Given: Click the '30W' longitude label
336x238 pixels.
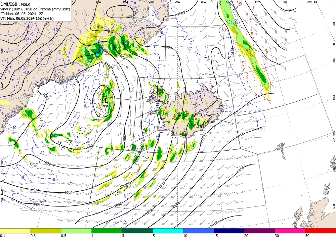Looking at the screenshot, I should pos(125,2).
